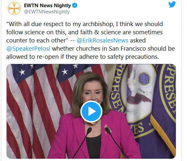This screenshot has width=187, height=161.
Task: Click the middle American flag's white star
Action: point(65,72)
